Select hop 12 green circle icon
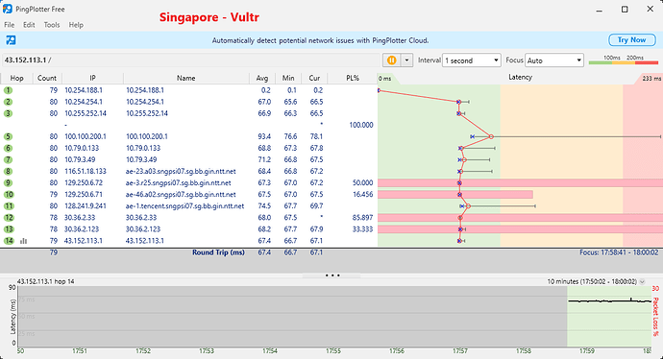 (x=9, y=218)
